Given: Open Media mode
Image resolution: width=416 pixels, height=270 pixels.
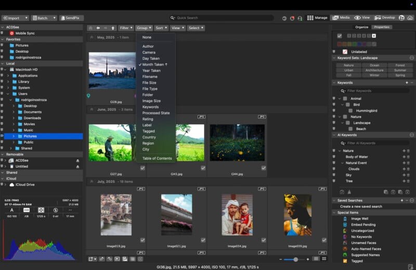Looking at the screenshot, I should (341, 18).
